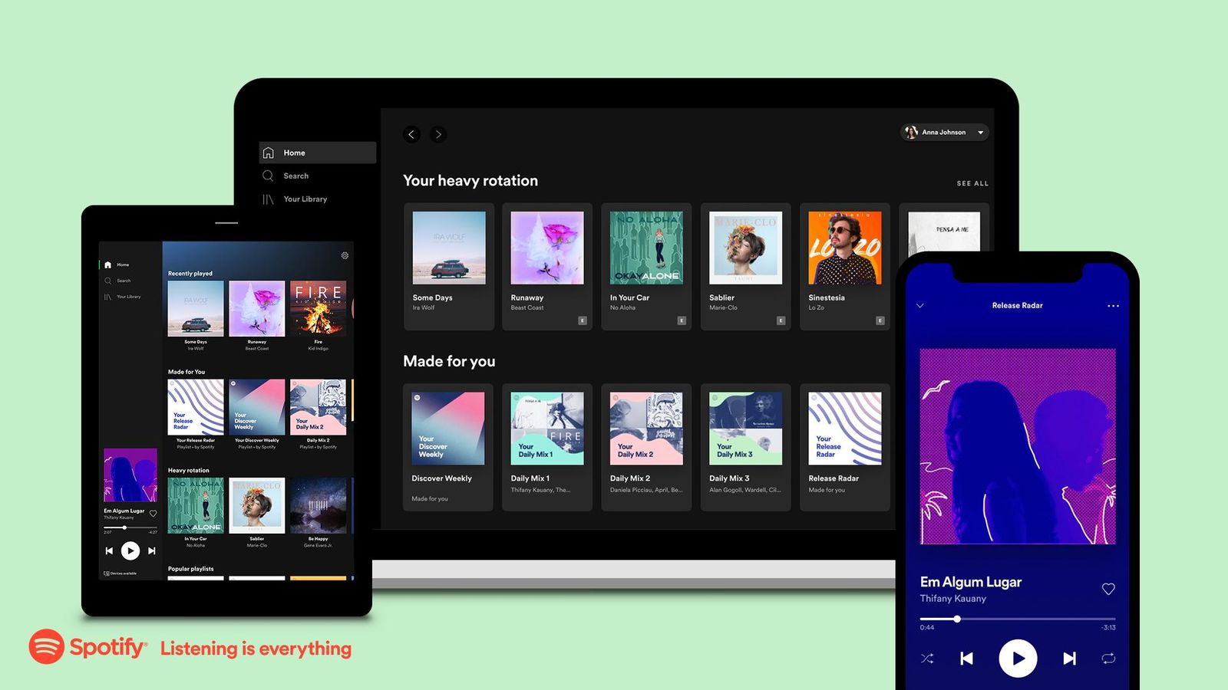Toggle repeat mode on the phone player
This screenshot has height=690, width=1228.
click(1108, 658)
